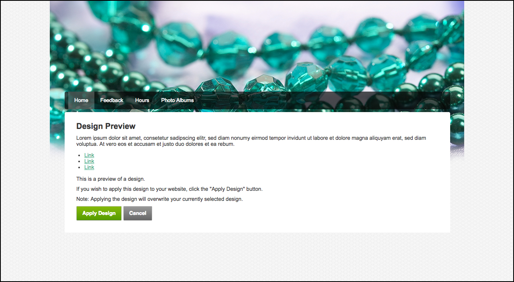Click the sentence about the "Apply Design" button
This screenshot has width=514, height=282.
tap(169, 189)
